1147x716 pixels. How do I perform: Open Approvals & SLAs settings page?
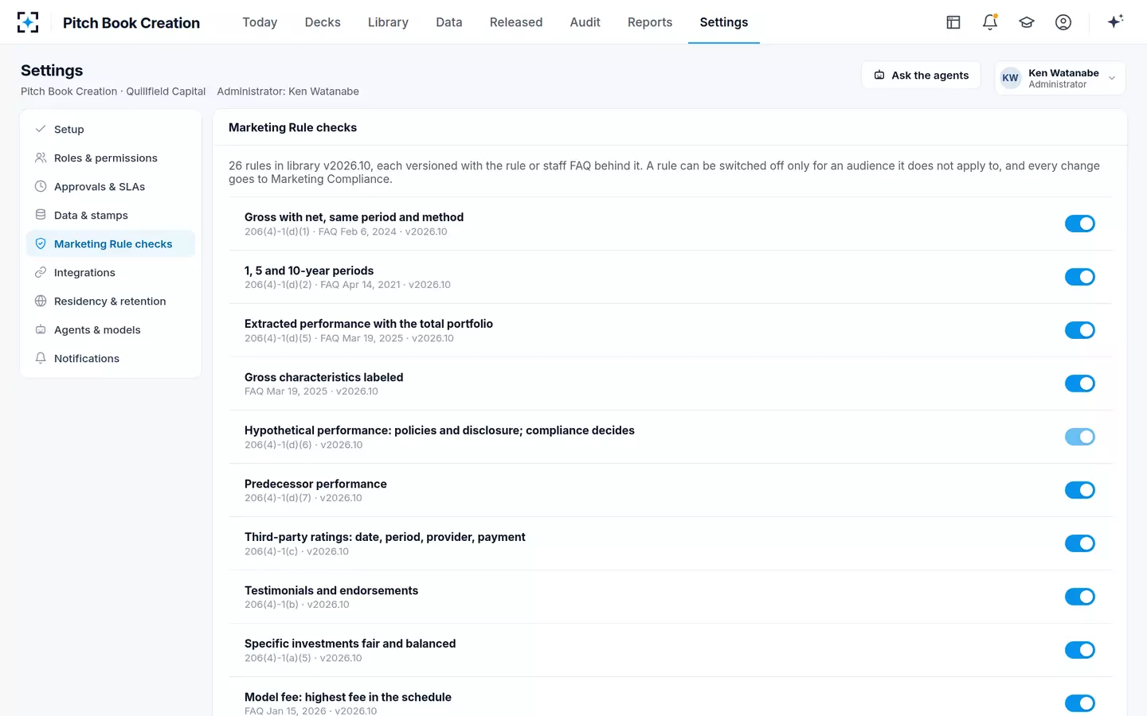click(x=111, y=186)
